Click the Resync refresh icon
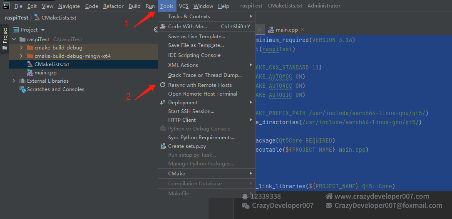The width and height of the screenshot is (452, 219). click(163, 85)
